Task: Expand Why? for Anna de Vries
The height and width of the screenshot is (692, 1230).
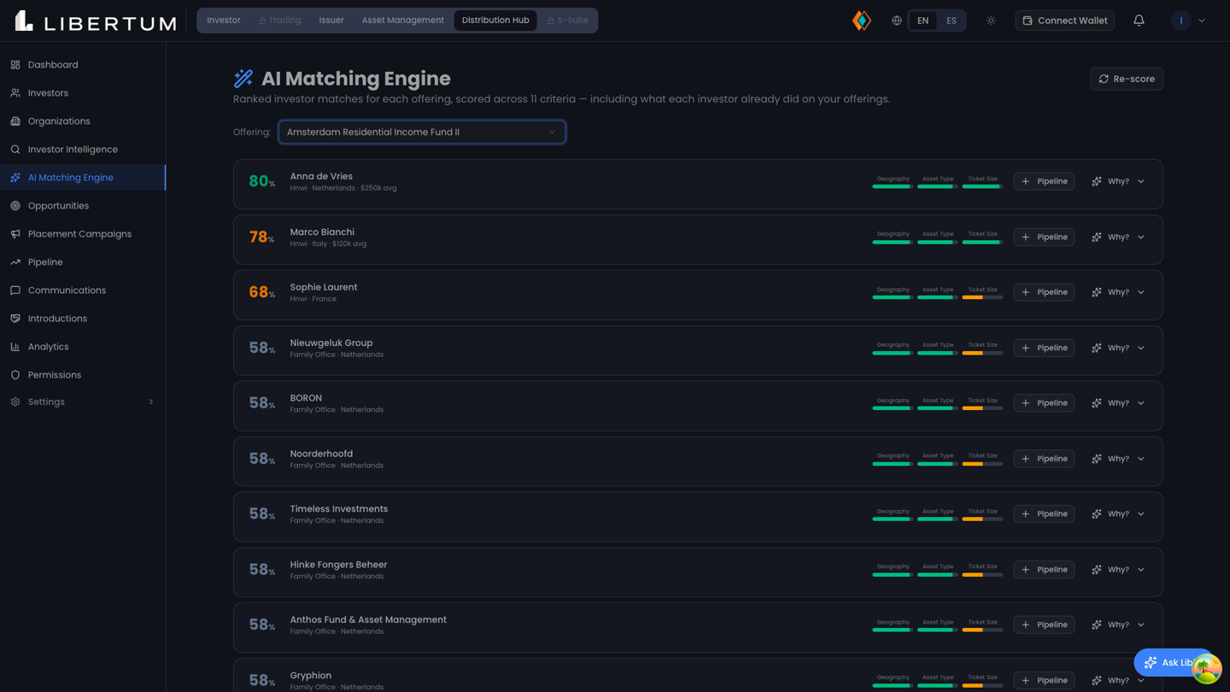Action: (x=1118, y=181)
